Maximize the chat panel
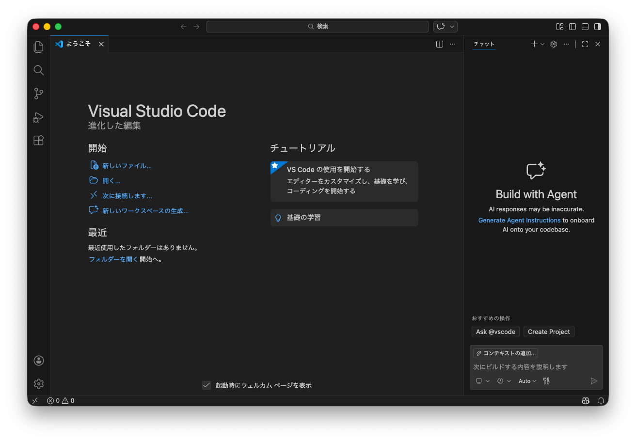The image size is (636, 442). pyautogui.click(x=585, y=44)
